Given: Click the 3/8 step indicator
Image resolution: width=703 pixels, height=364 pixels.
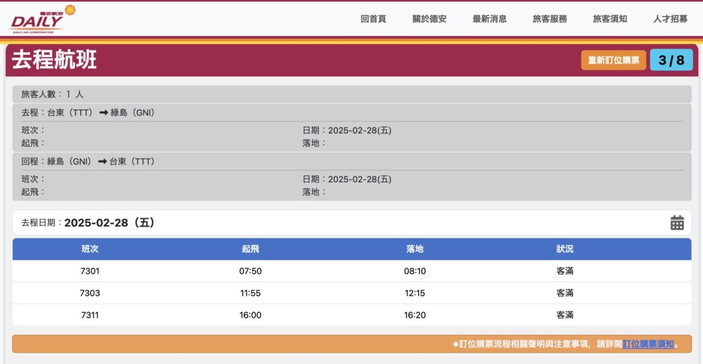Looking at the screenshot, I should (x=671, y=60).
